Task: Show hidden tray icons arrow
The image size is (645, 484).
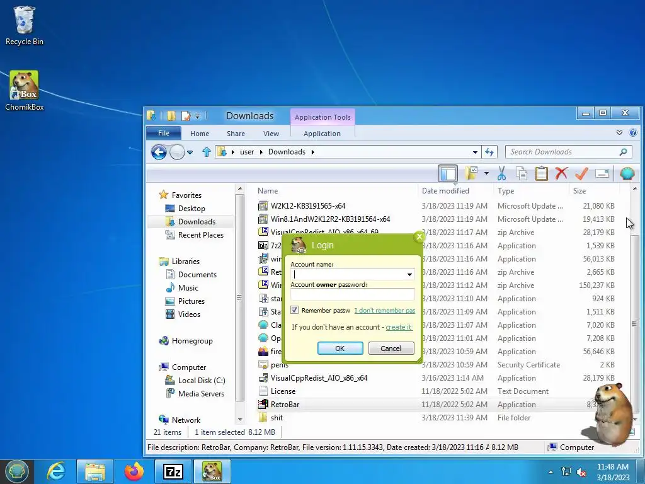Action: [x=551, y=473]
